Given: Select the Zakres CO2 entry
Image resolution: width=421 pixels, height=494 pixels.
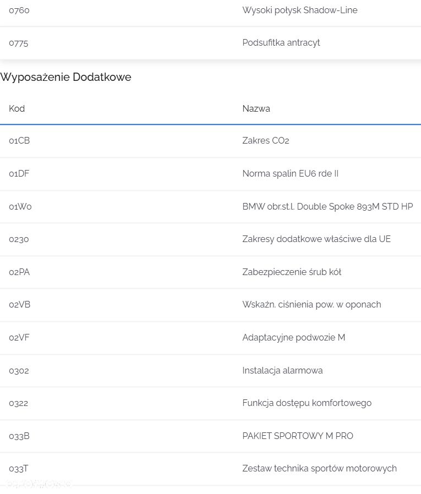Looking at the screenshot, I should (265, 140).
